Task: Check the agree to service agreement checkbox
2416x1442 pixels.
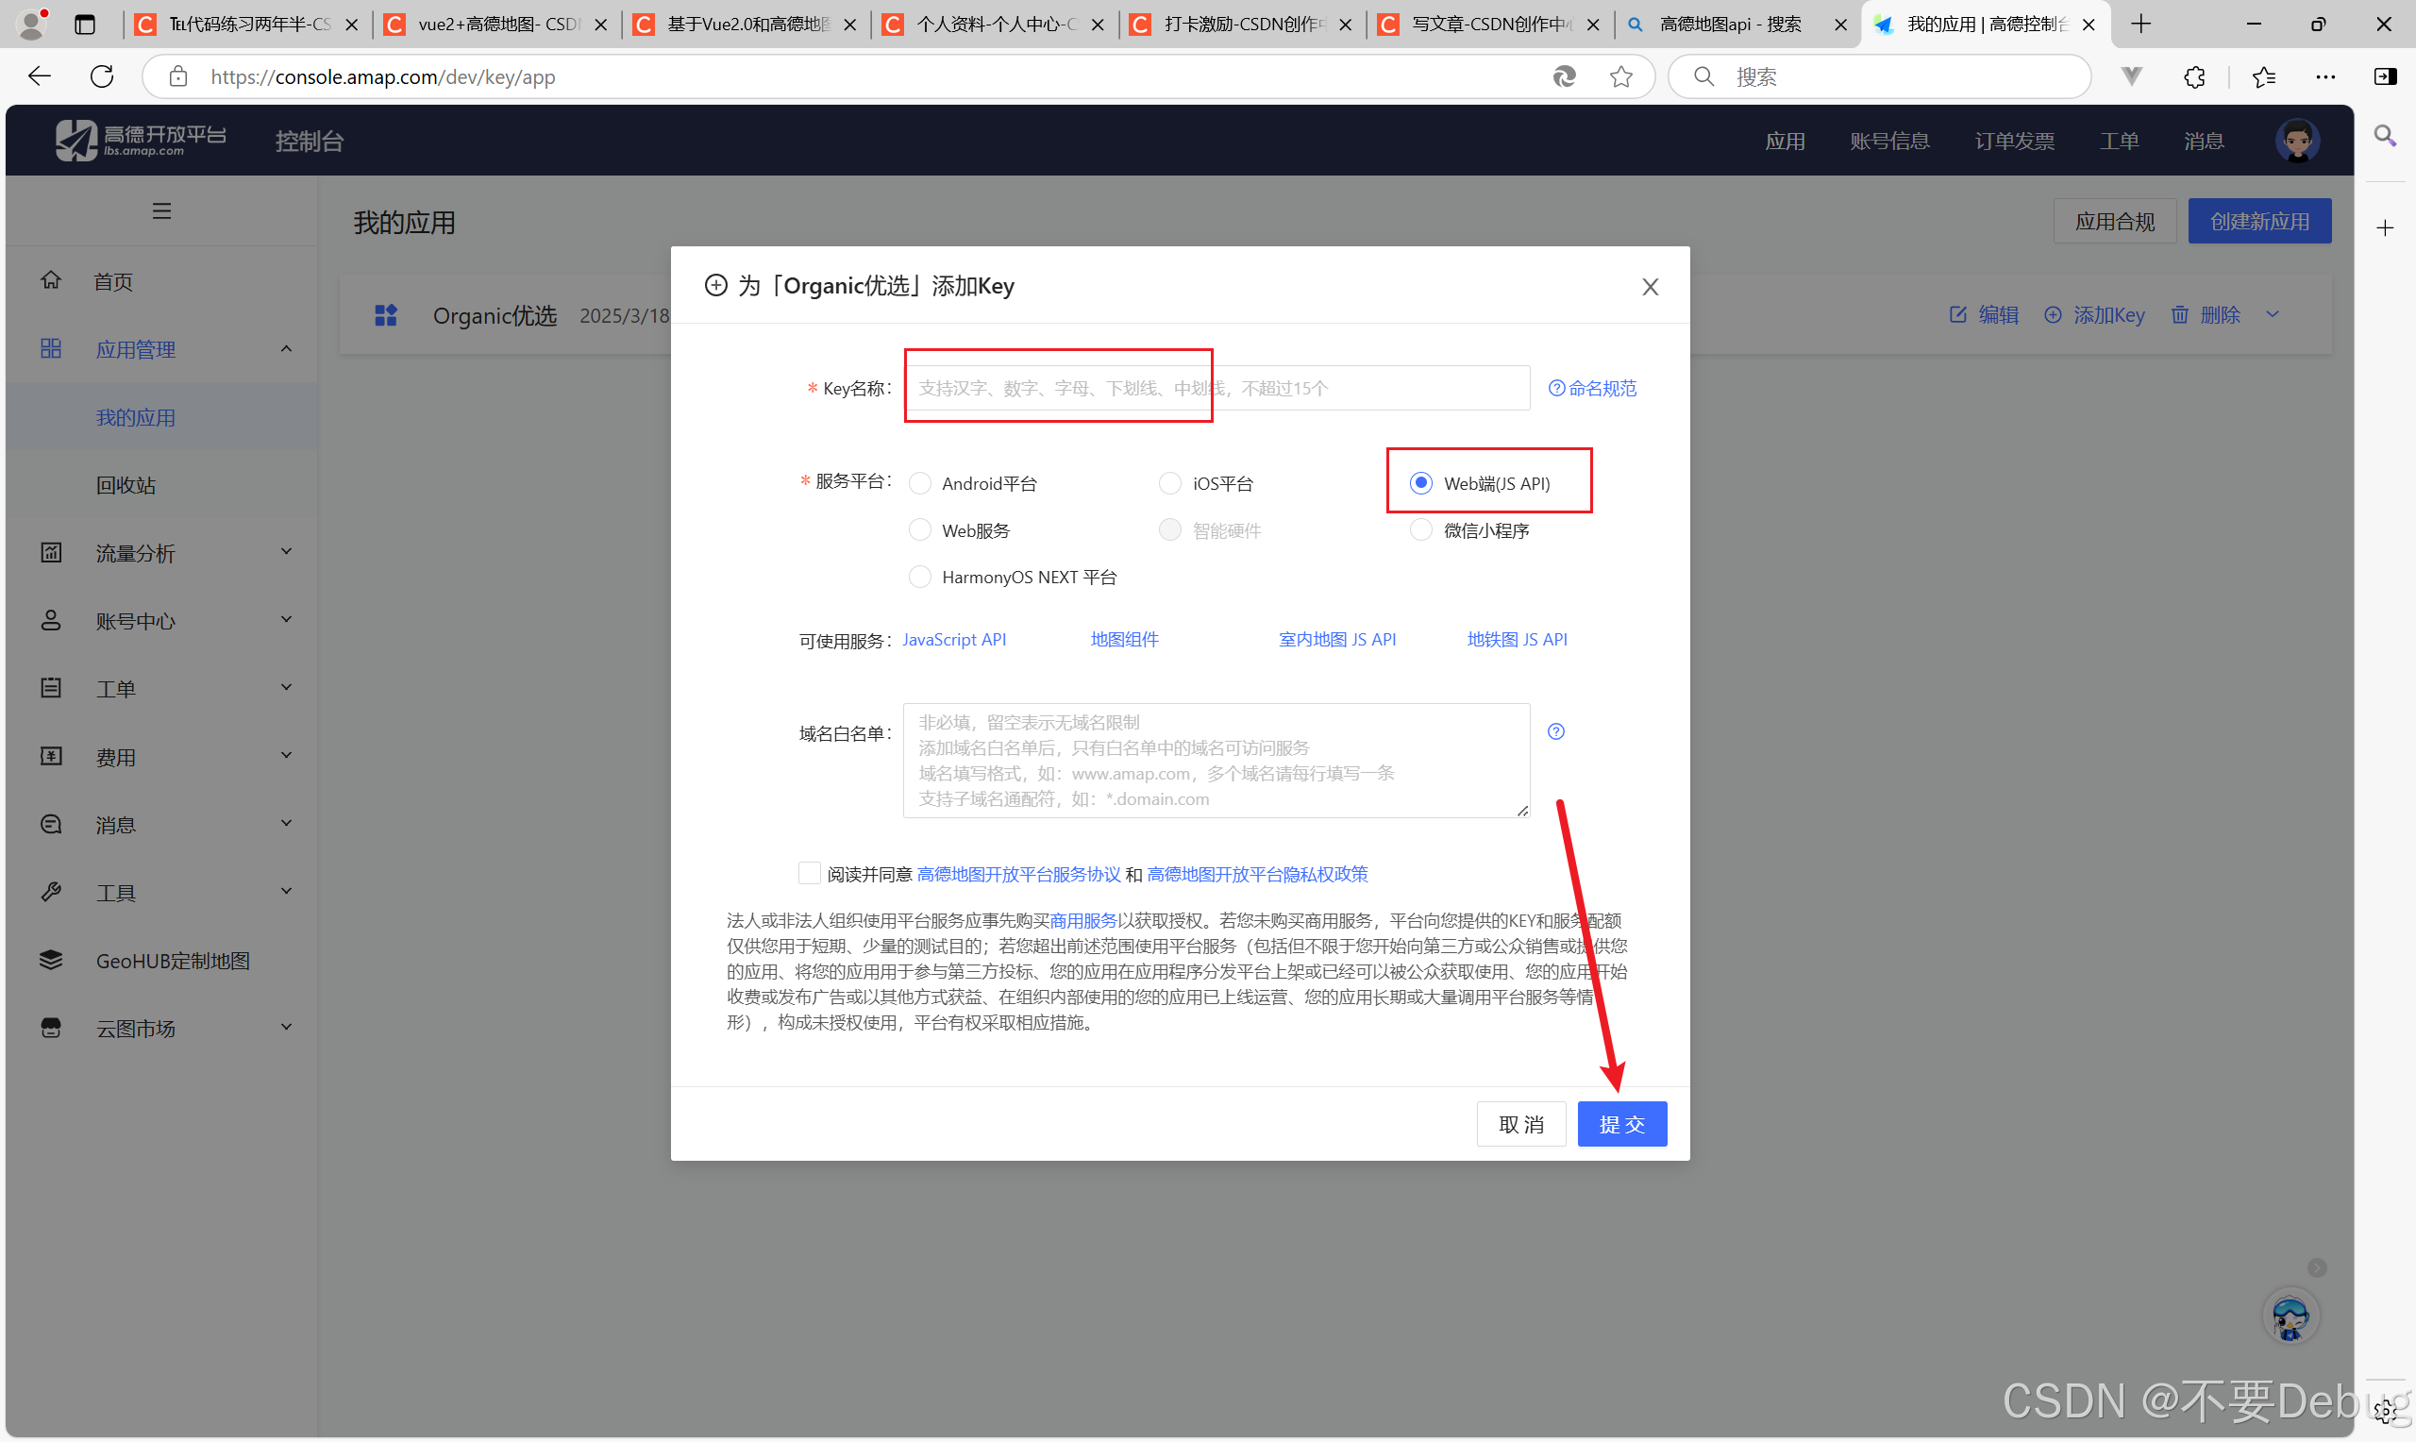Action: tap(809, 874)
